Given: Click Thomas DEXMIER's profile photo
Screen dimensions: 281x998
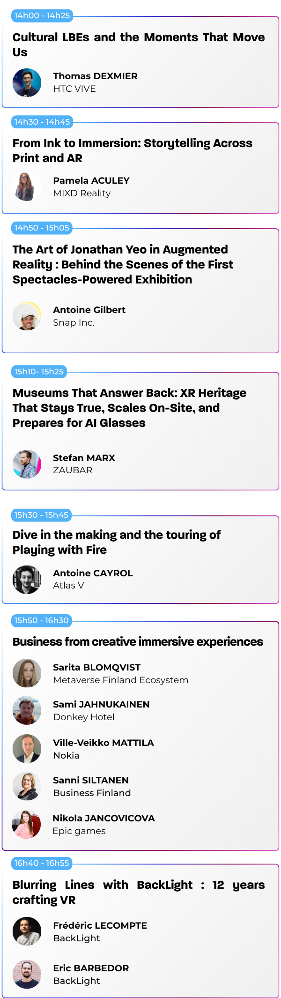Looking at the screenshot, I should pyautogui.click(x=27, y=83).
